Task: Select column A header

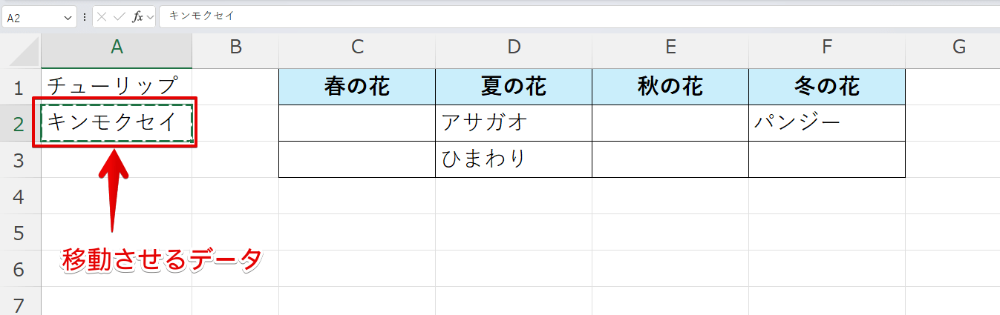Action: [x=117, y=47]
